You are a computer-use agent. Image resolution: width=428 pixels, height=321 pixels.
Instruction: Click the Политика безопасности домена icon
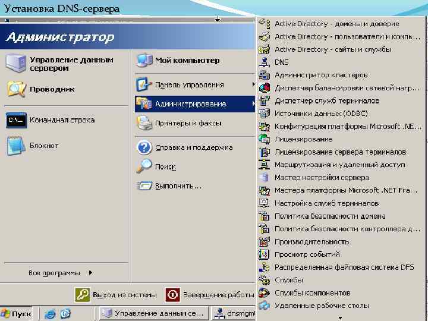pyautogui.click(x=264, y=216)
